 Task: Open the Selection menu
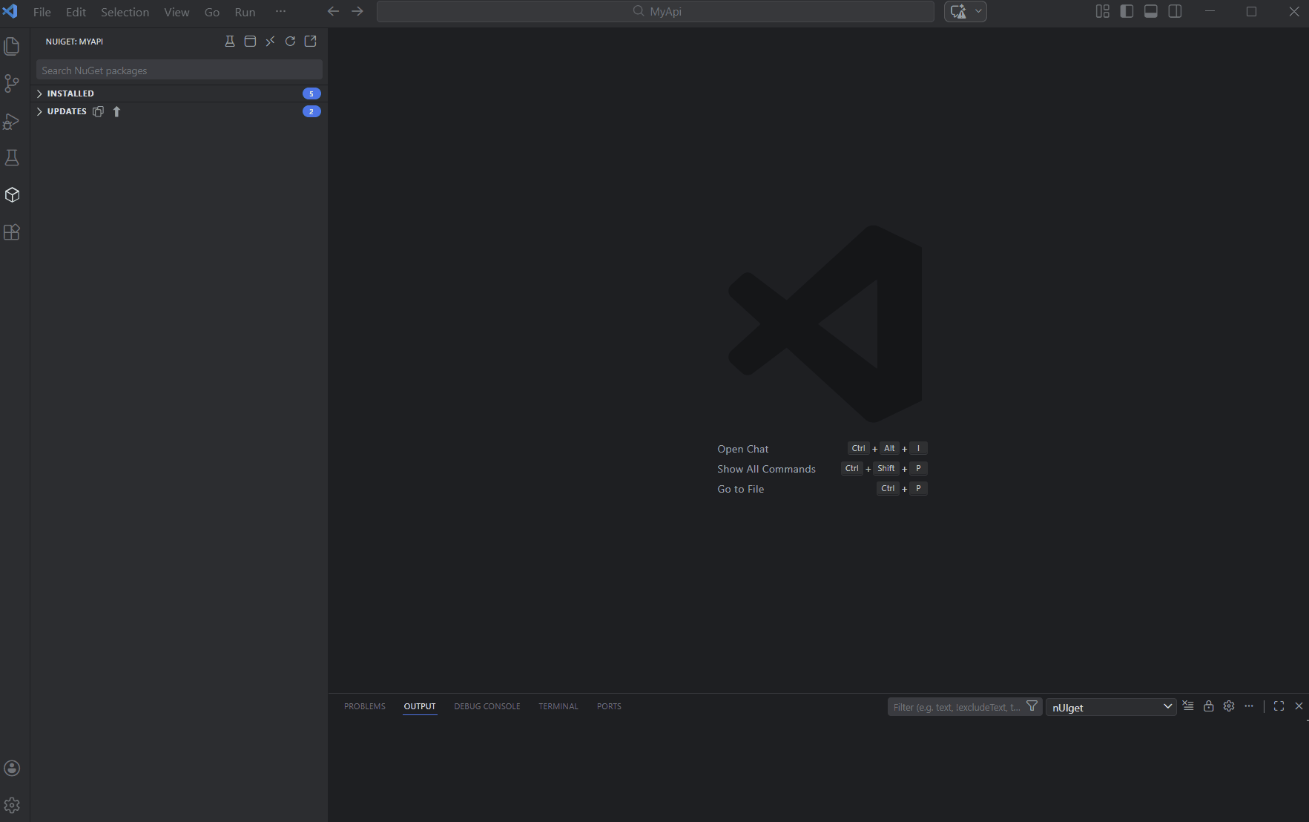tap(125, 12)
